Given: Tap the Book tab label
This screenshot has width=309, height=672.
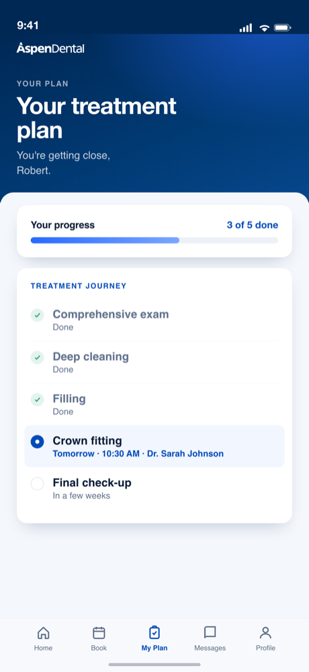Looking at the screenshot, I should coord(99,648).
